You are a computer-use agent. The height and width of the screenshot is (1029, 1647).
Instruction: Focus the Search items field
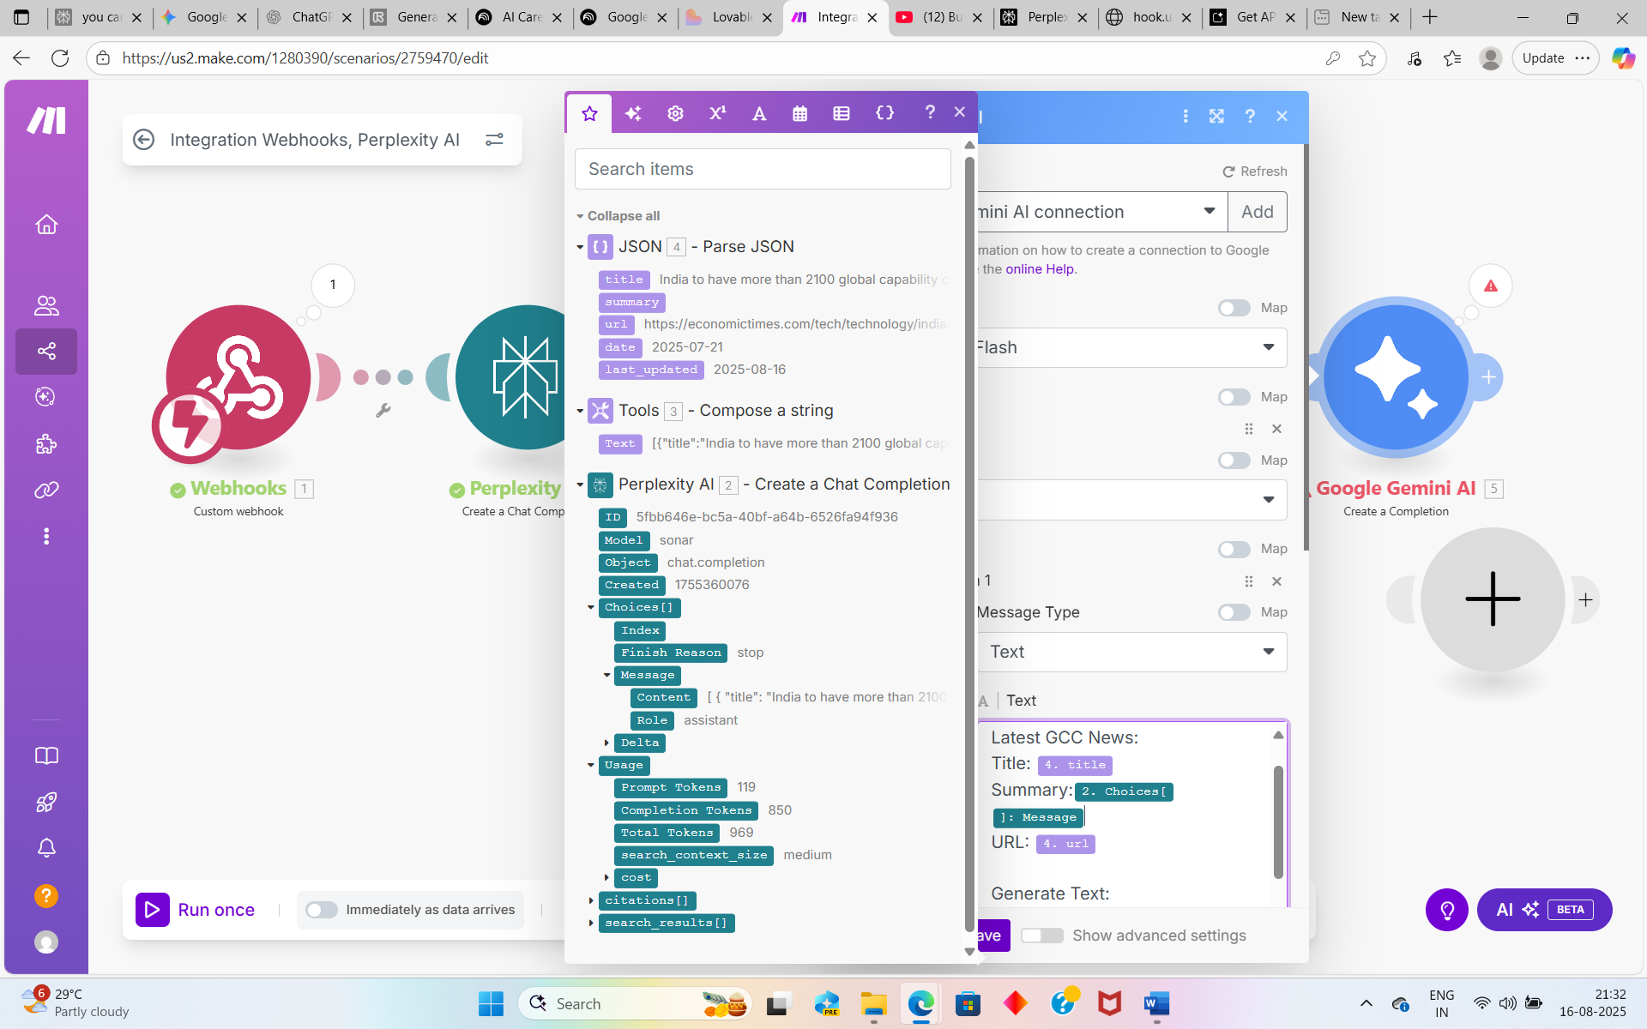[762, 169]
